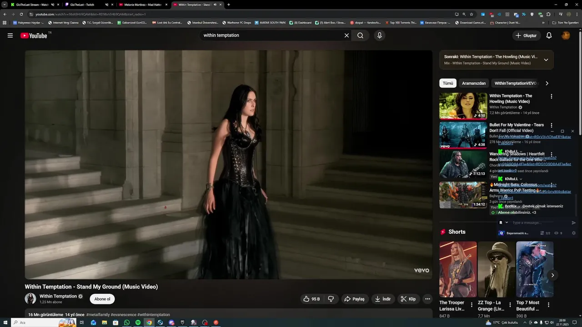
Task: Open chat overlay settings gear
Action: pos(574,233)
